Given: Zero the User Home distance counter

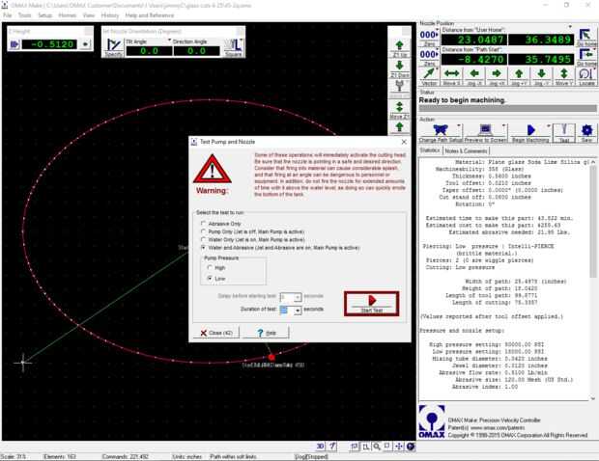Looking at the screenshot, I should pos(429,37).
